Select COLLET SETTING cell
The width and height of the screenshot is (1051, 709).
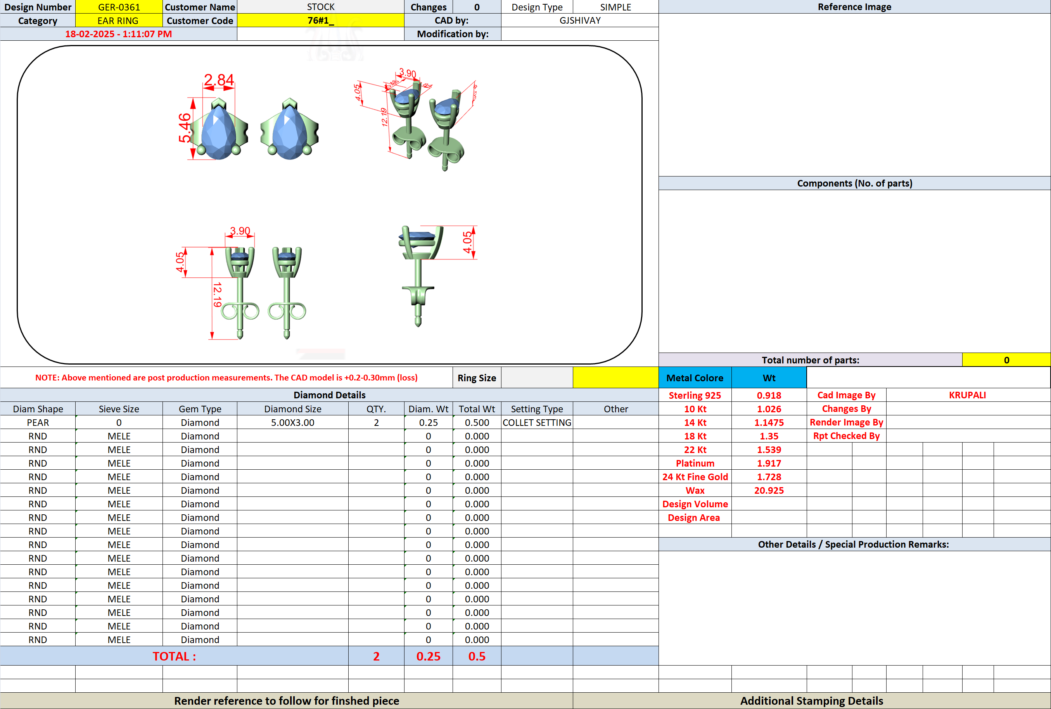point(537,422)
